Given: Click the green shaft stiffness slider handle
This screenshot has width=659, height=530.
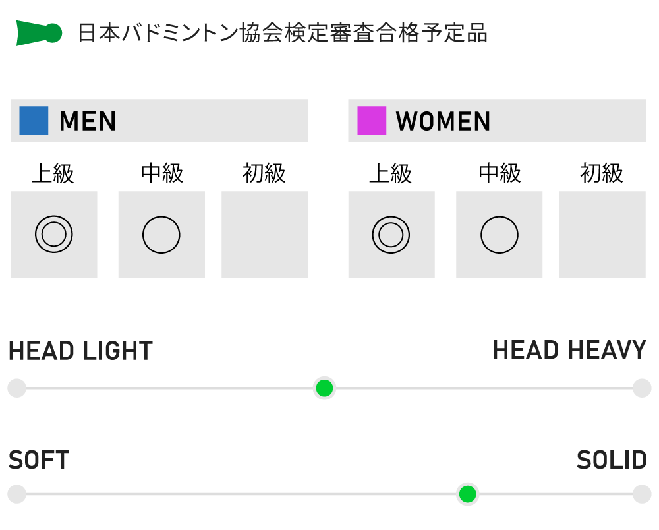Looking at the screenshot, I should [467, 494].
